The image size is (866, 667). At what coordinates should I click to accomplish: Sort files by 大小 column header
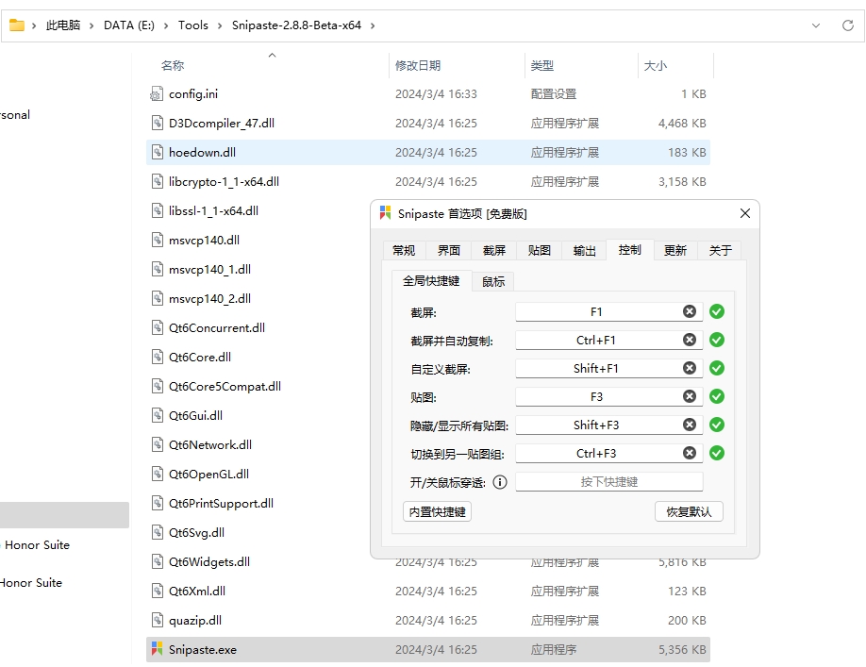pyautogui.click(x=655, y=65)
